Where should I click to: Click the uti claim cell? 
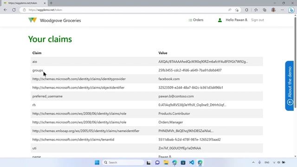tap(34, 148)
